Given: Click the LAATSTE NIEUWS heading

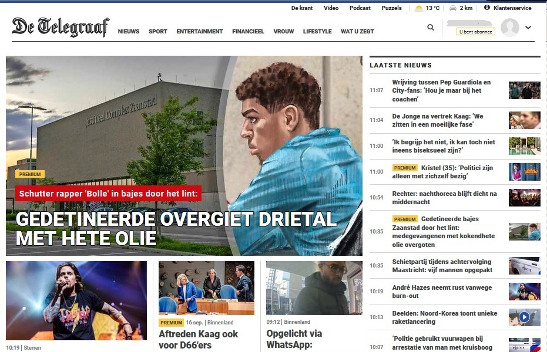Looking at the screenshot, I should [x=401, y=65].
